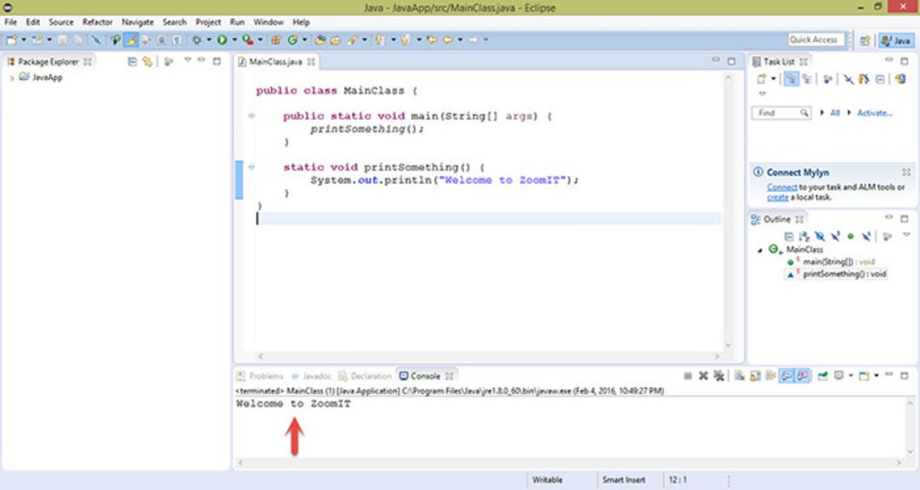Open the Refactor menu

97,22
